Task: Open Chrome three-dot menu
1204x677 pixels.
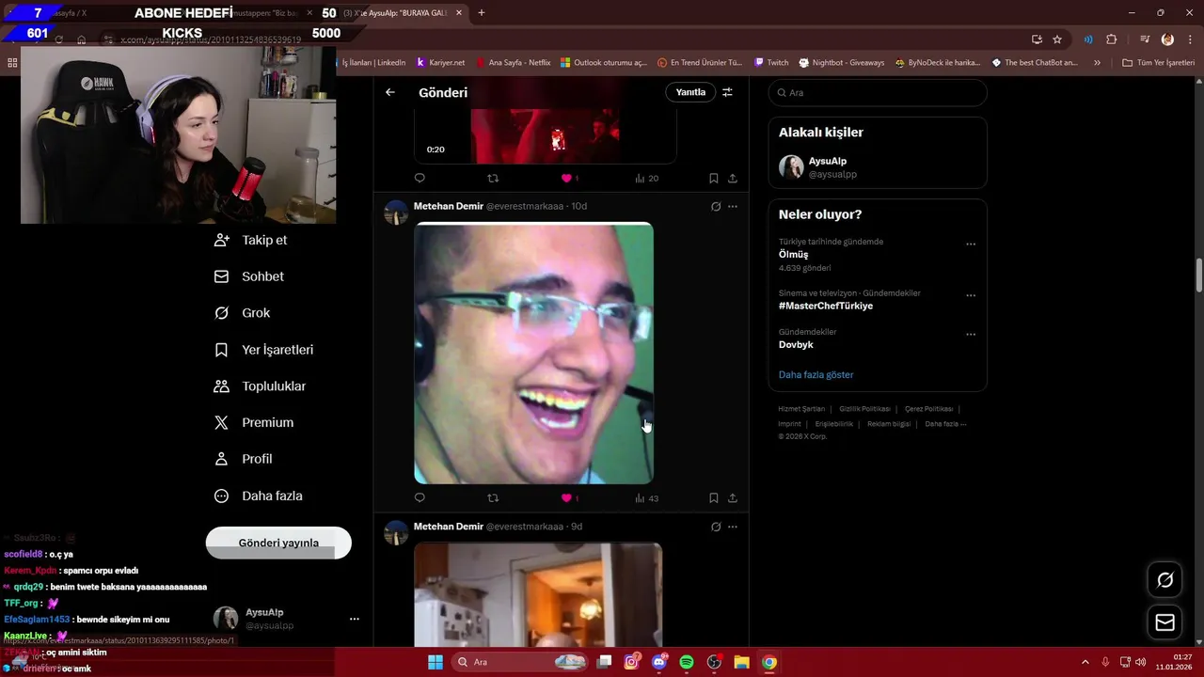Action: [1190, 39]
